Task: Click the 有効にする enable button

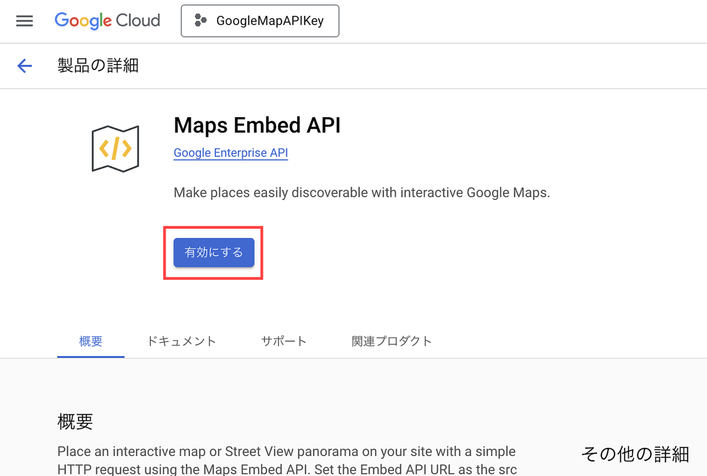Action: [x=214, y=252]
